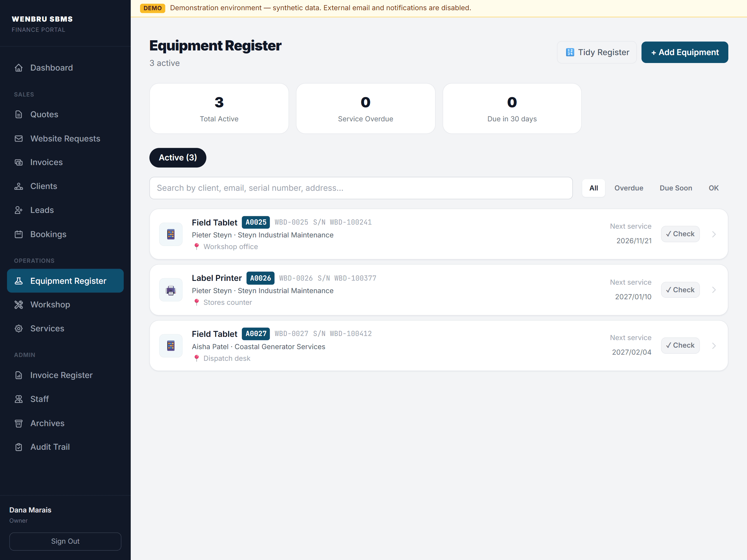
Task: Click the tablet icon for asset A0027
Action: (x=171, y=345)
